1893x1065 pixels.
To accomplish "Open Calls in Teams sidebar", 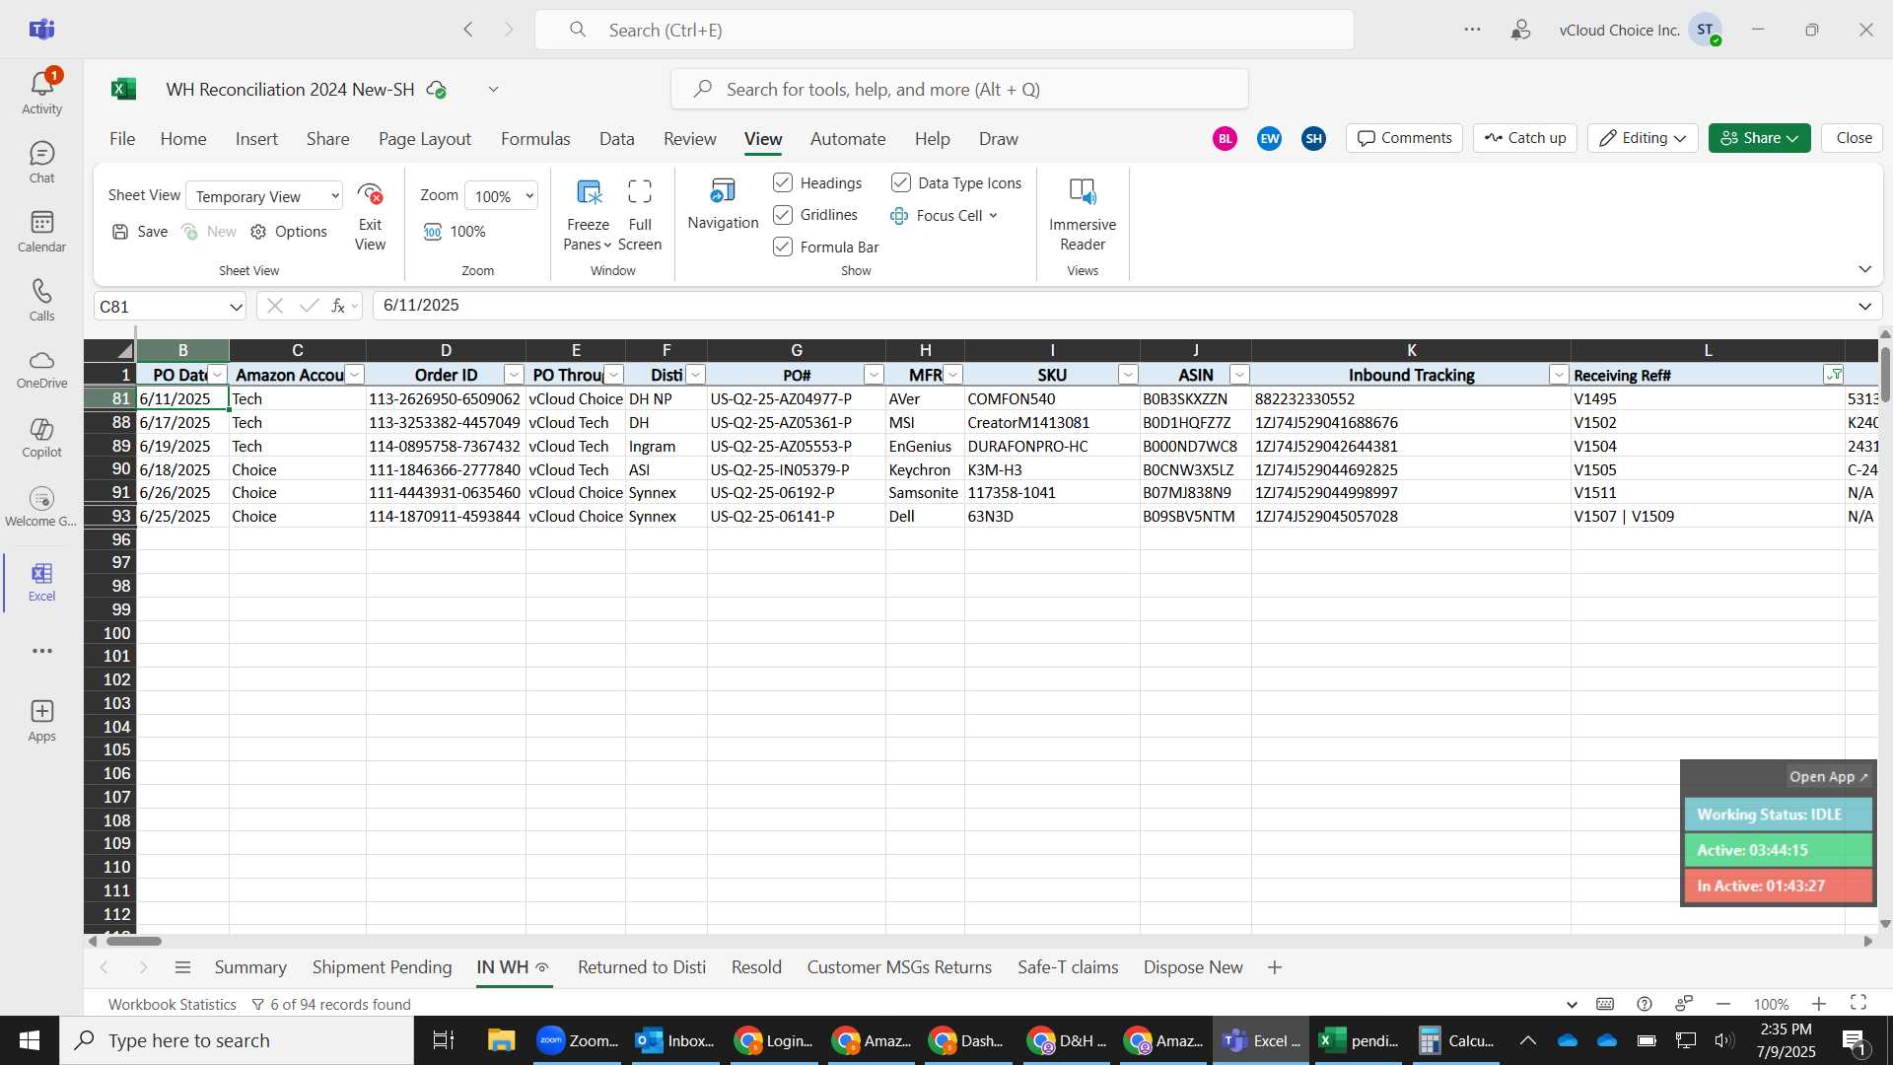I will pos(41,300).
